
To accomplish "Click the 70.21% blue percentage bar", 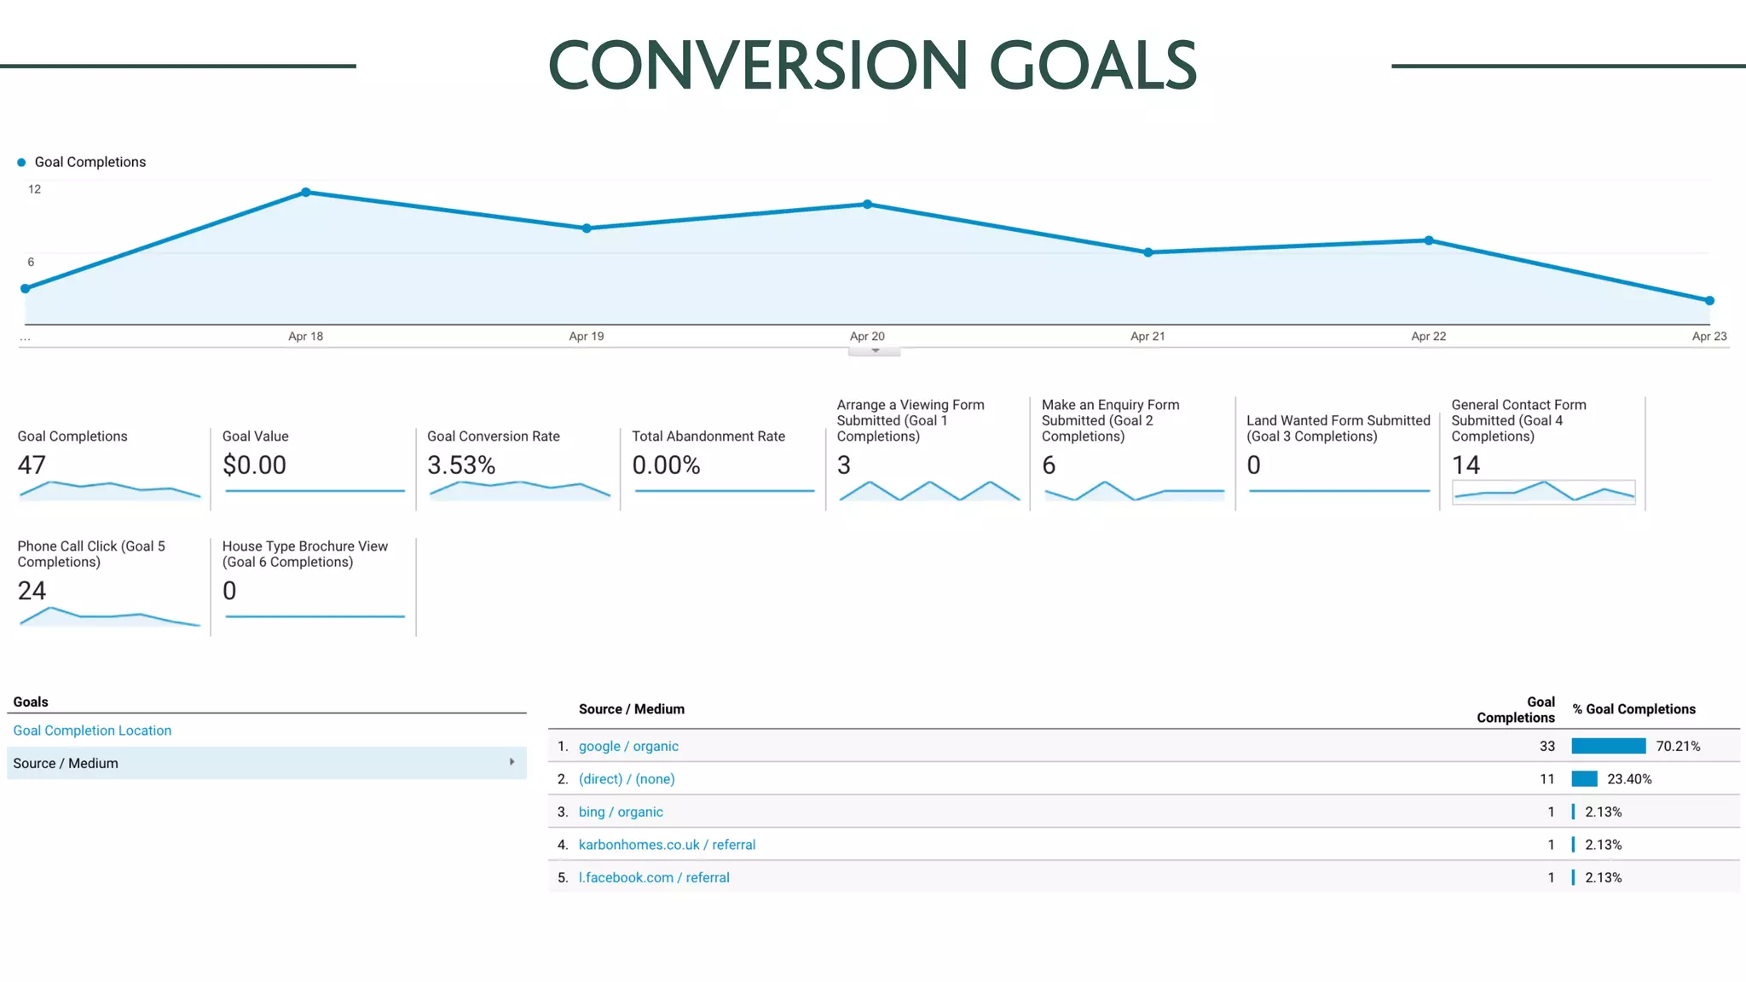I will click(1608, 746).
